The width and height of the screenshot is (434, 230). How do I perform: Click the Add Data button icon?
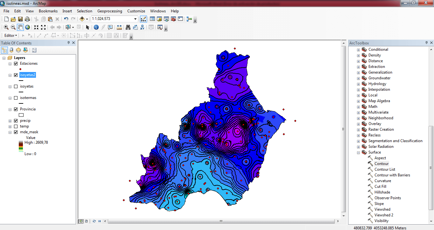click(x=82, y=19)
